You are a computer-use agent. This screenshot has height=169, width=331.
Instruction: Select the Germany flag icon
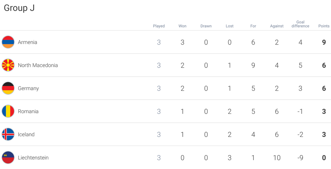coord(8,88)
